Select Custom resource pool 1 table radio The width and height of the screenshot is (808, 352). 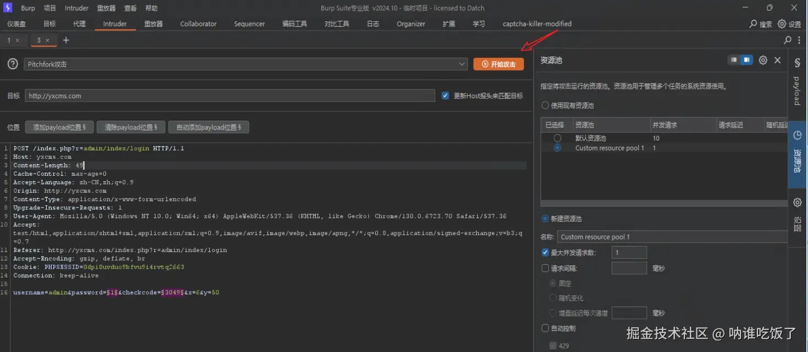coord(558,148)
